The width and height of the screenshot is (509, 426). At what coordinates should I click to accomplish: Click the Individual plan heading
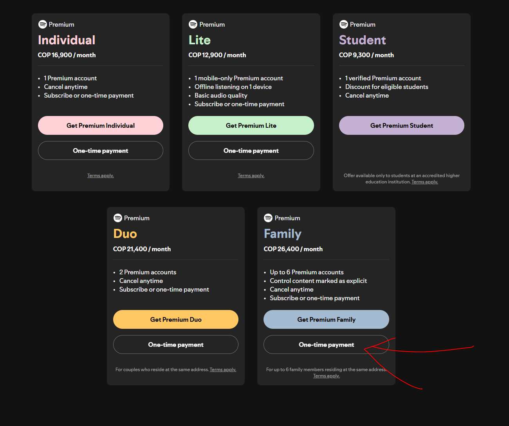tap(67, 40)
